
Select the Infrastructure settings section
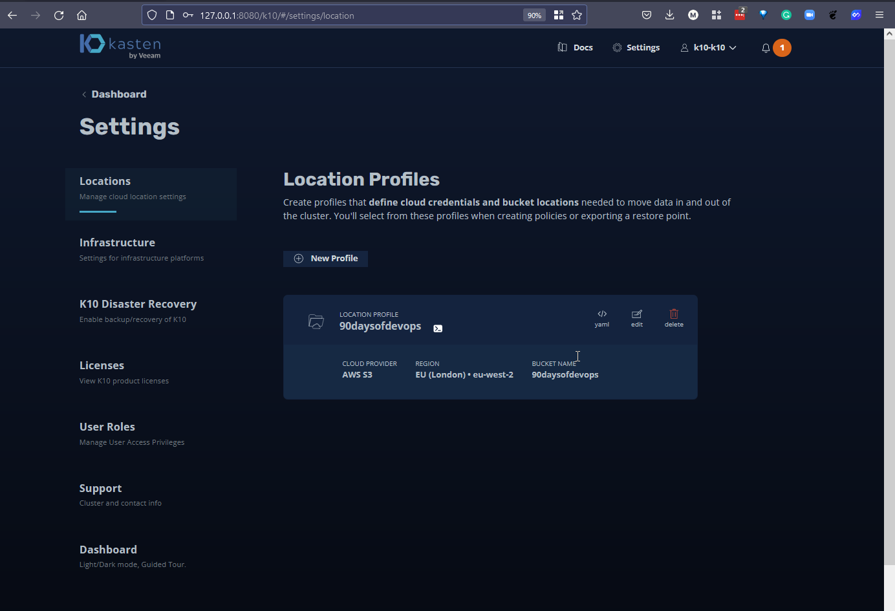pos(117,243)
